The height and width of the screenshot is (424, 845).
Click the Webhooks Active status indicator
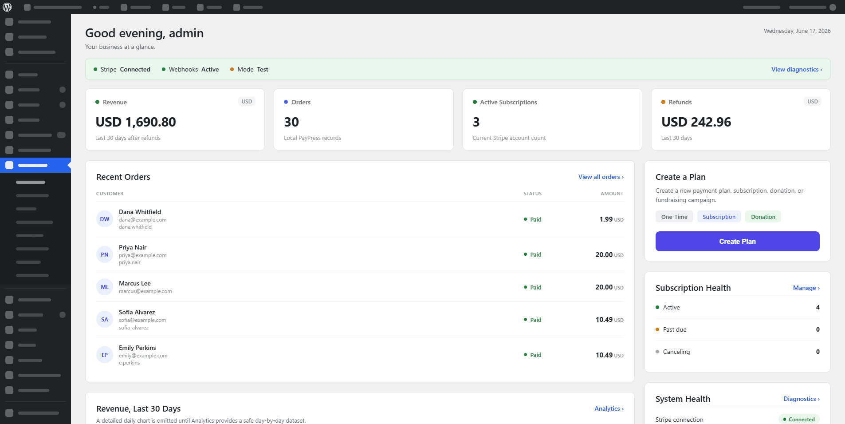click(190, 69)
